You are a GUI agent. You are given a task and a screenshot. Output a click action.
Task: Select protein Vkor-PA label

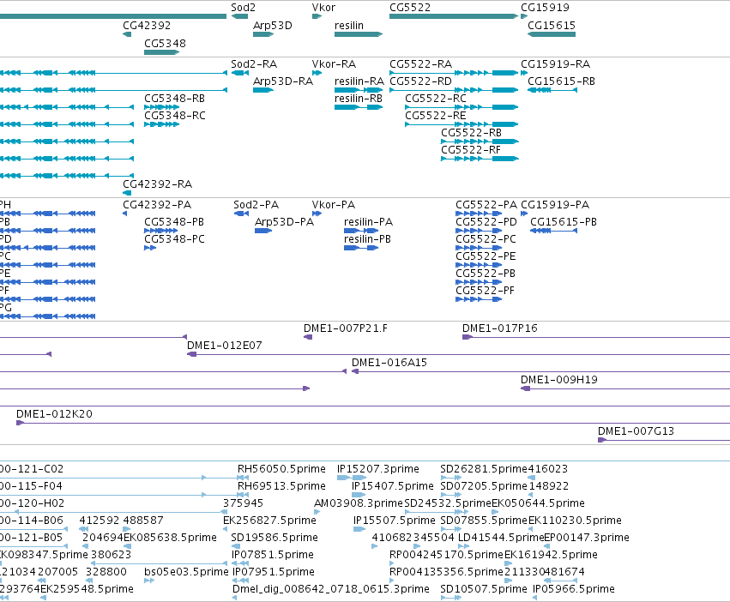(x=334, y=205)
